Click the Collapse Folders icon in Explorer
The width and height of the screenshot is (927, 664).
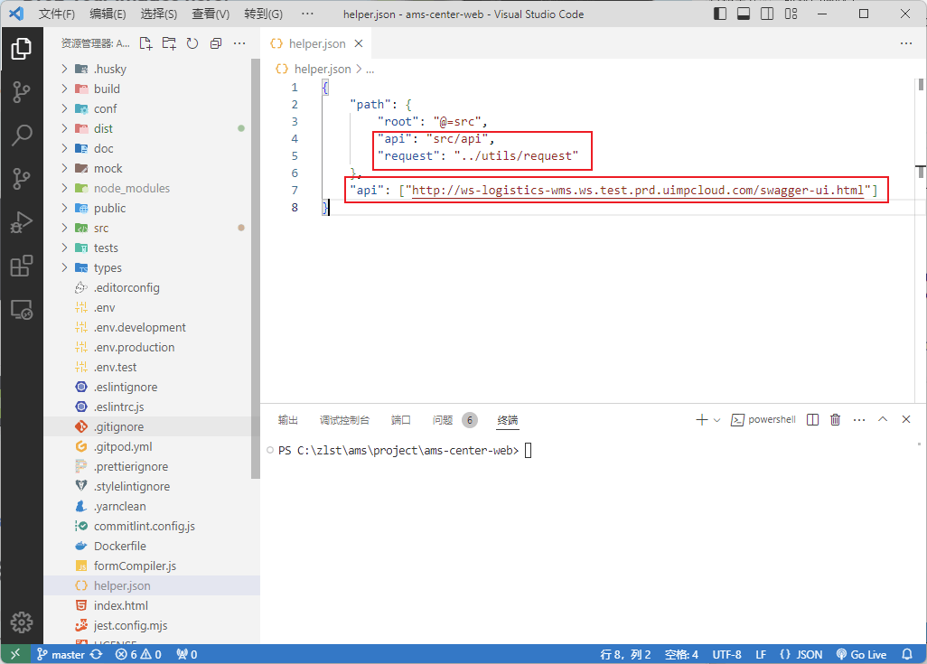pos(213,42)
